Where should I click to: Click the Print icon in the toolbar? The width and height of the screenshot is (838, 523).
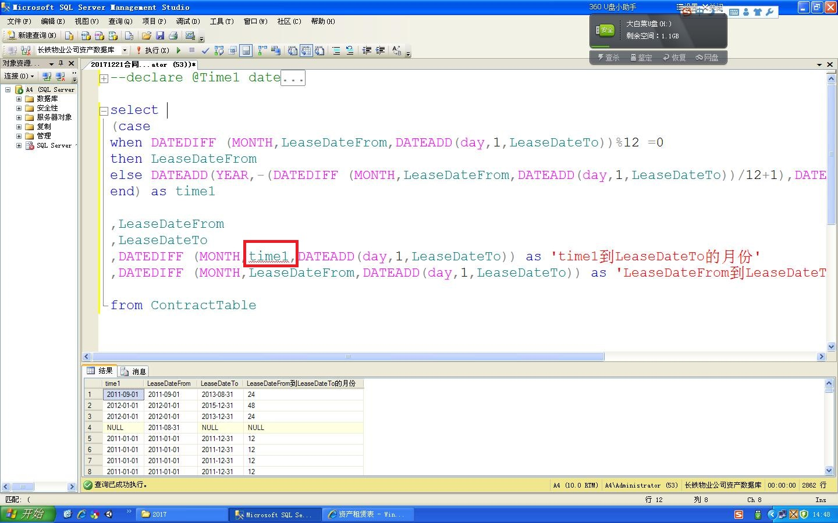point(173,36)
